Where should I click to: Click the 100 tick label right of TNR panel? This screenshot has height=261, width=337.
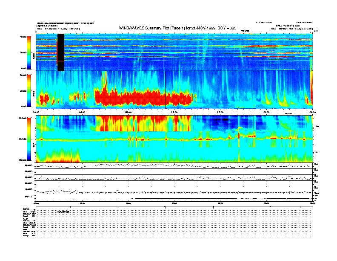tap(317, 126)
